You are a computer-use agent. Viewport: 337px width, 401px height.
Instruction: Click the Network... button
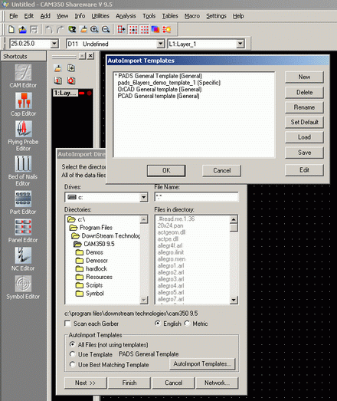(218, 383)
